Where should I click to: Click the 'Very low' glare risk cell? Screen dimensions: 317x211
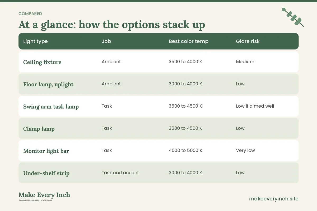click(x=245, y=151)
